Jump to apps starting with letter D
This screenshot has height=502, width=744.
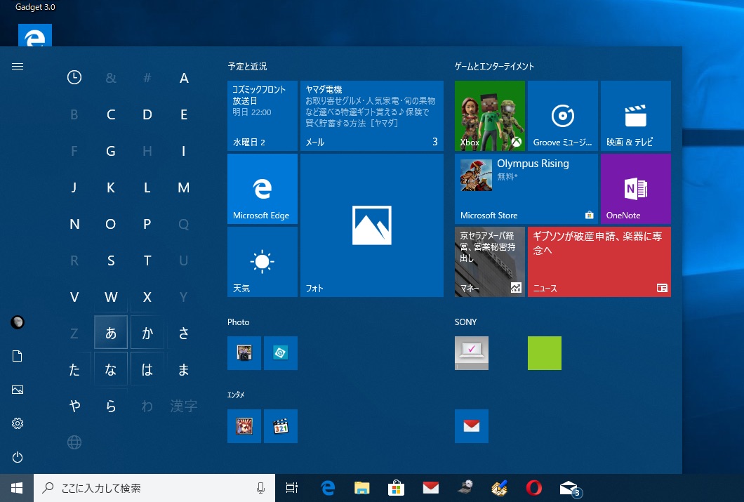(x=147, y=114)
